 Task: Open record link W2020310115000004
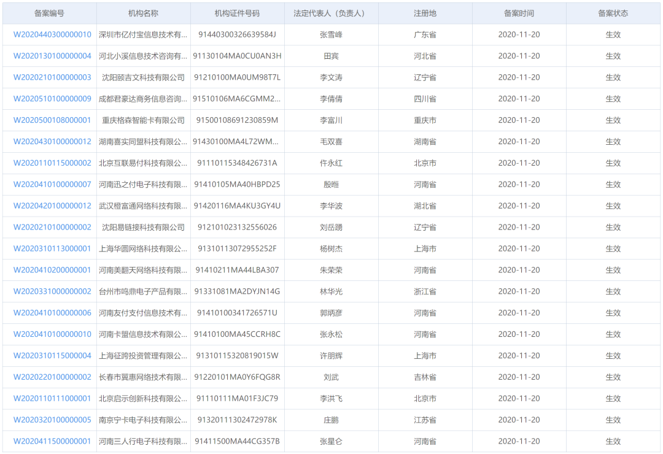[52, 355]
